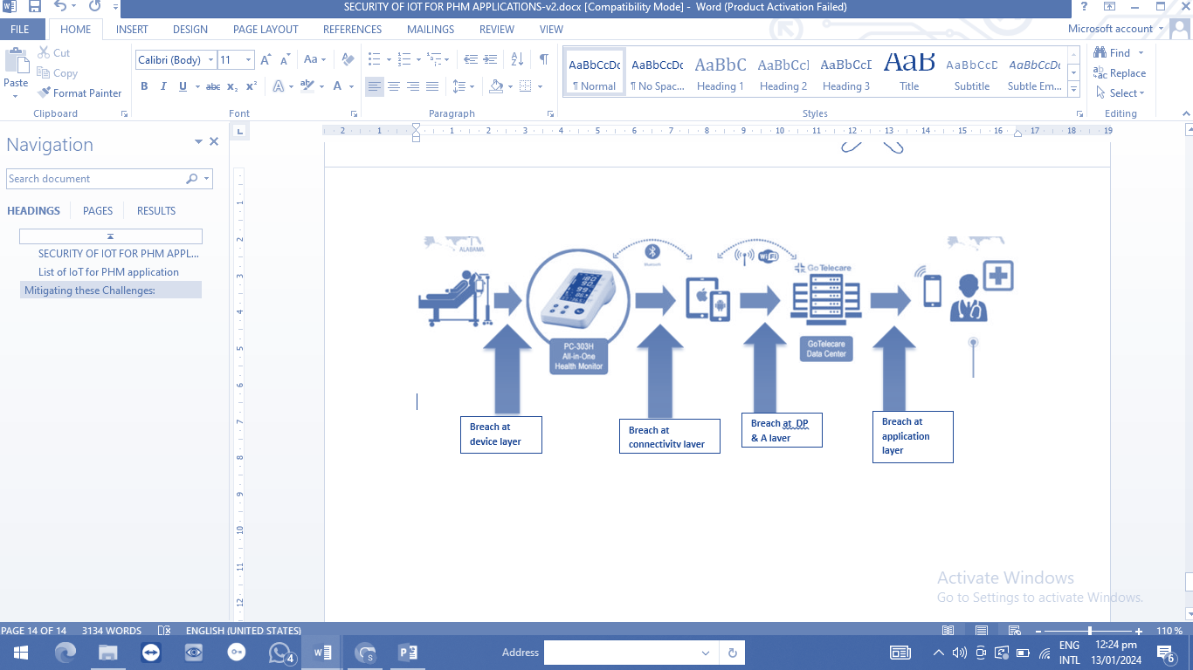Clear all formatting with eraser icon
The image size is (1193, 670).
point(348,59)
